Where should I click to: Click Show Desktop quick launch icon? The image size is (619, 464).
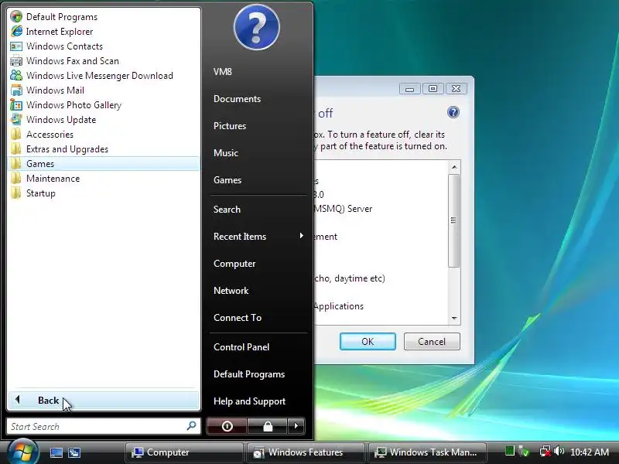[x=56, y=452]
